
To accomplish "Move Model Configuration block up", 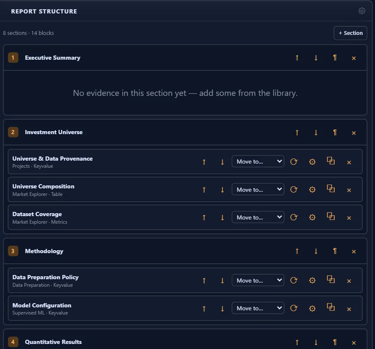I will [204, 309].
